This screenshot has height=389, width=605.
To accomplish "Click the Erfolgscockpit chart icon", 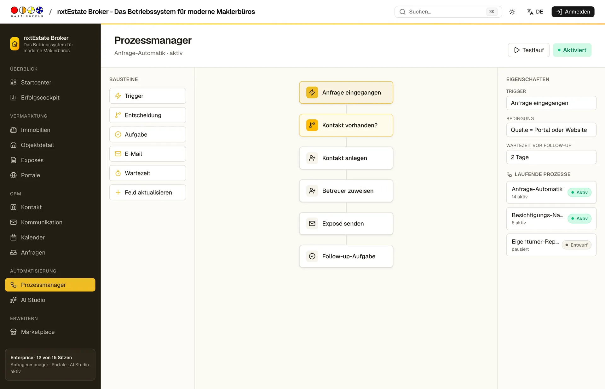I will (13, 98).
